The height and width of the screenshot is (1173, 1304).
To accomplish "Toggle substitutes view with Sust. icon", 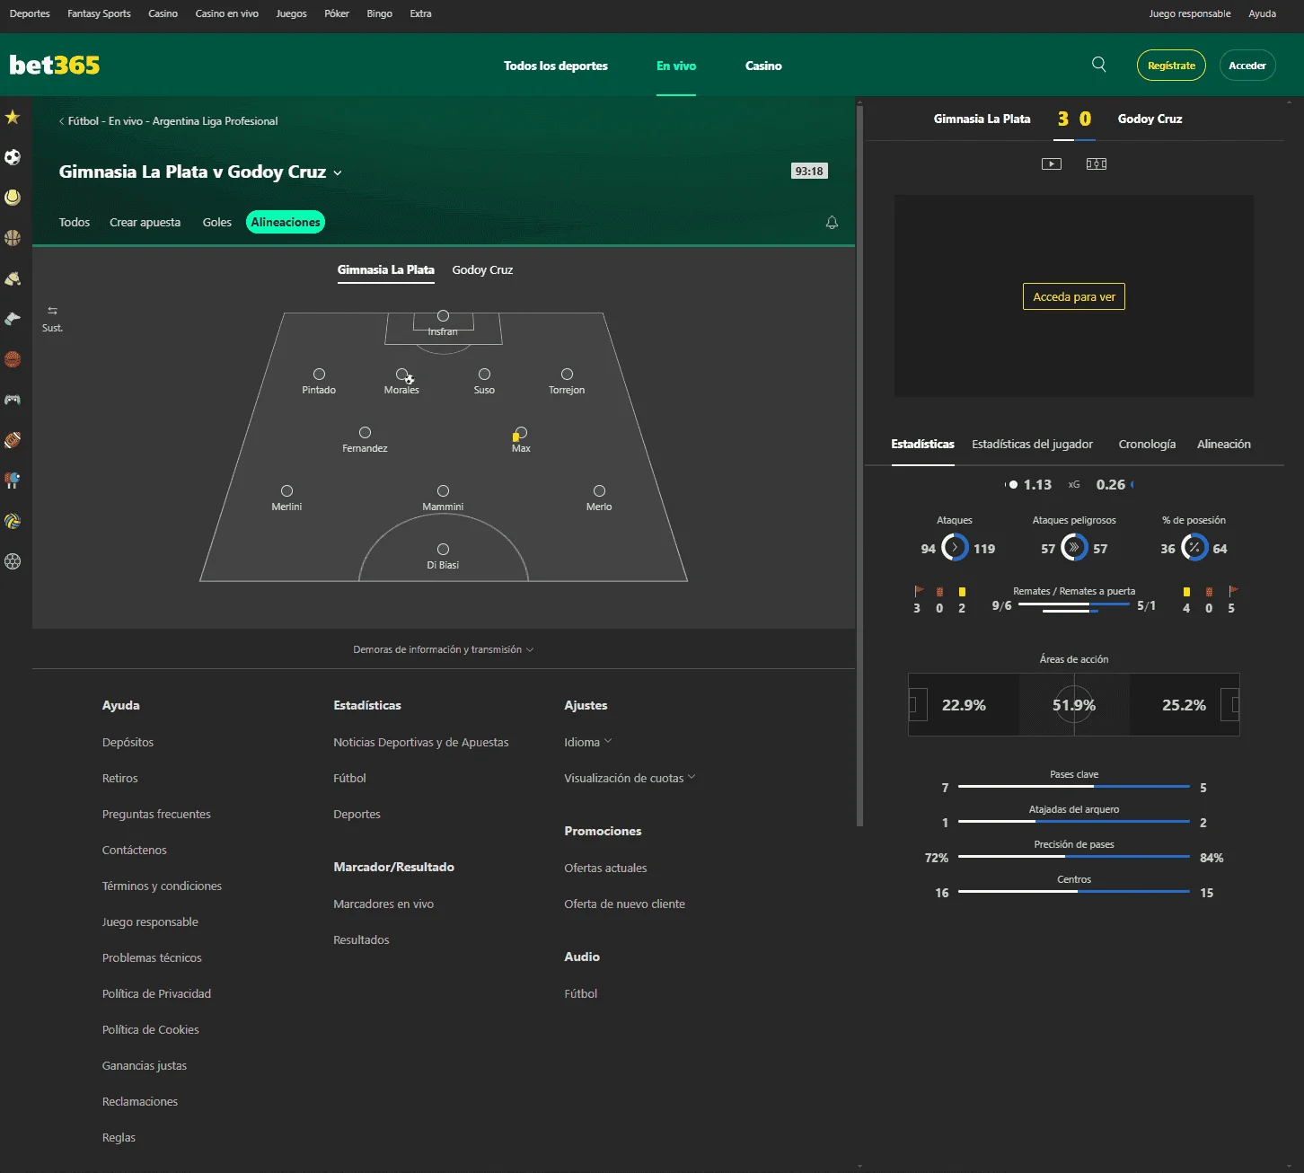I will 52,319.
